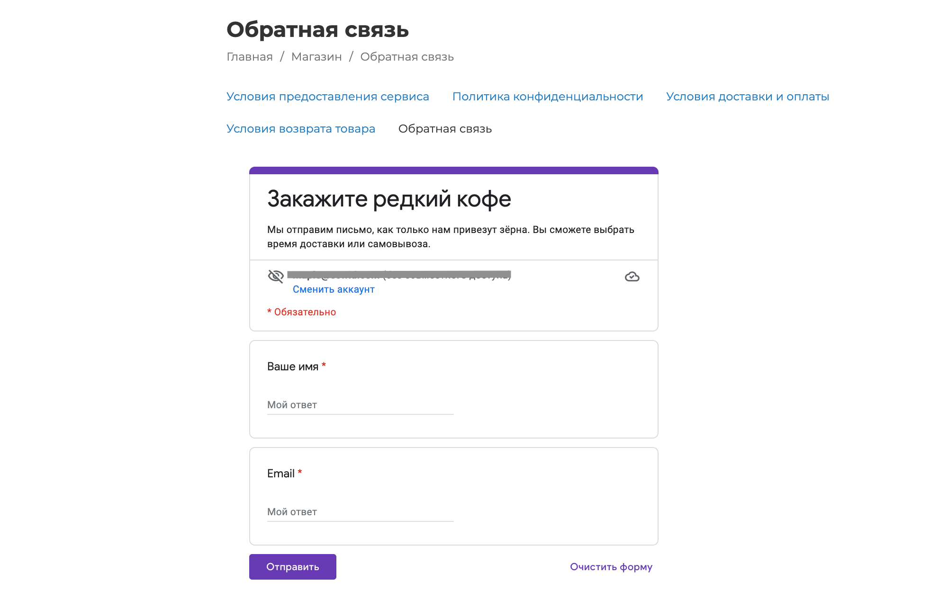The image size is (939, 591).
Task: Click the redacted account email text
Action: pos(399,275)
